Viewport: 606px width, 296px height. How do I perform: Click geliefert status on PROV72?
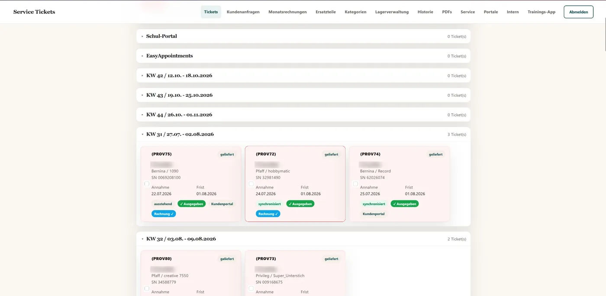pyautogui.click(x=332, y=154)
